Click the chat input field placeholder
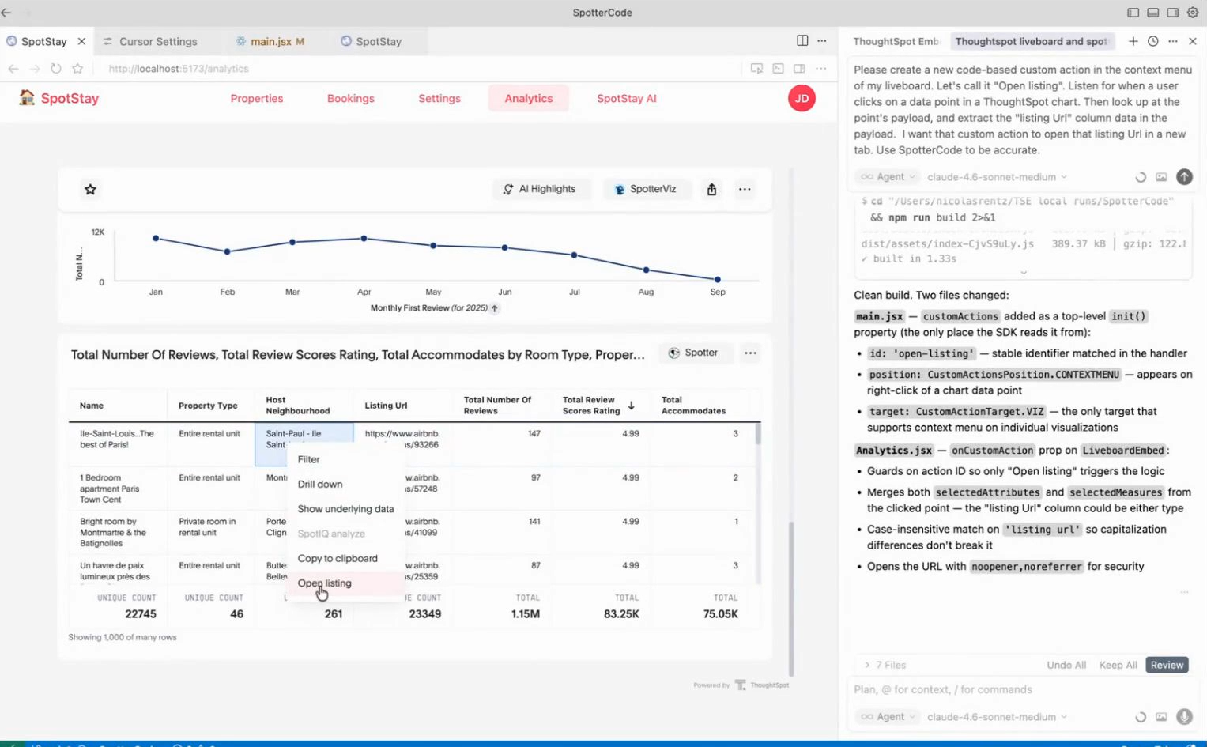Viewport: 1207px width, 747px height. pos(942,690)
